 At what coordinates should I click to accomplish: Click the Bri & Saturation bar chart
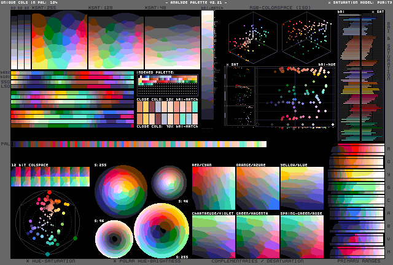click(x=360, y=77)
